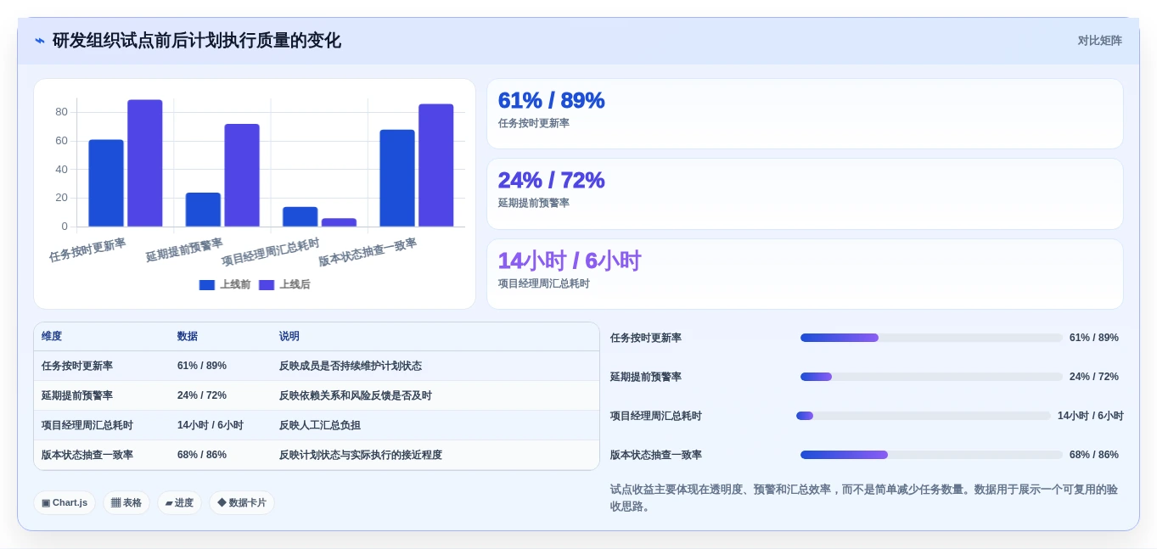Click the 数据 table column header

point(188,337)
